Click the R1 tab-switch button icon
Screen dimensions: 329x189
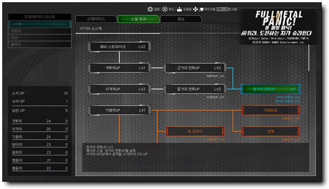[x=225, y=9]
